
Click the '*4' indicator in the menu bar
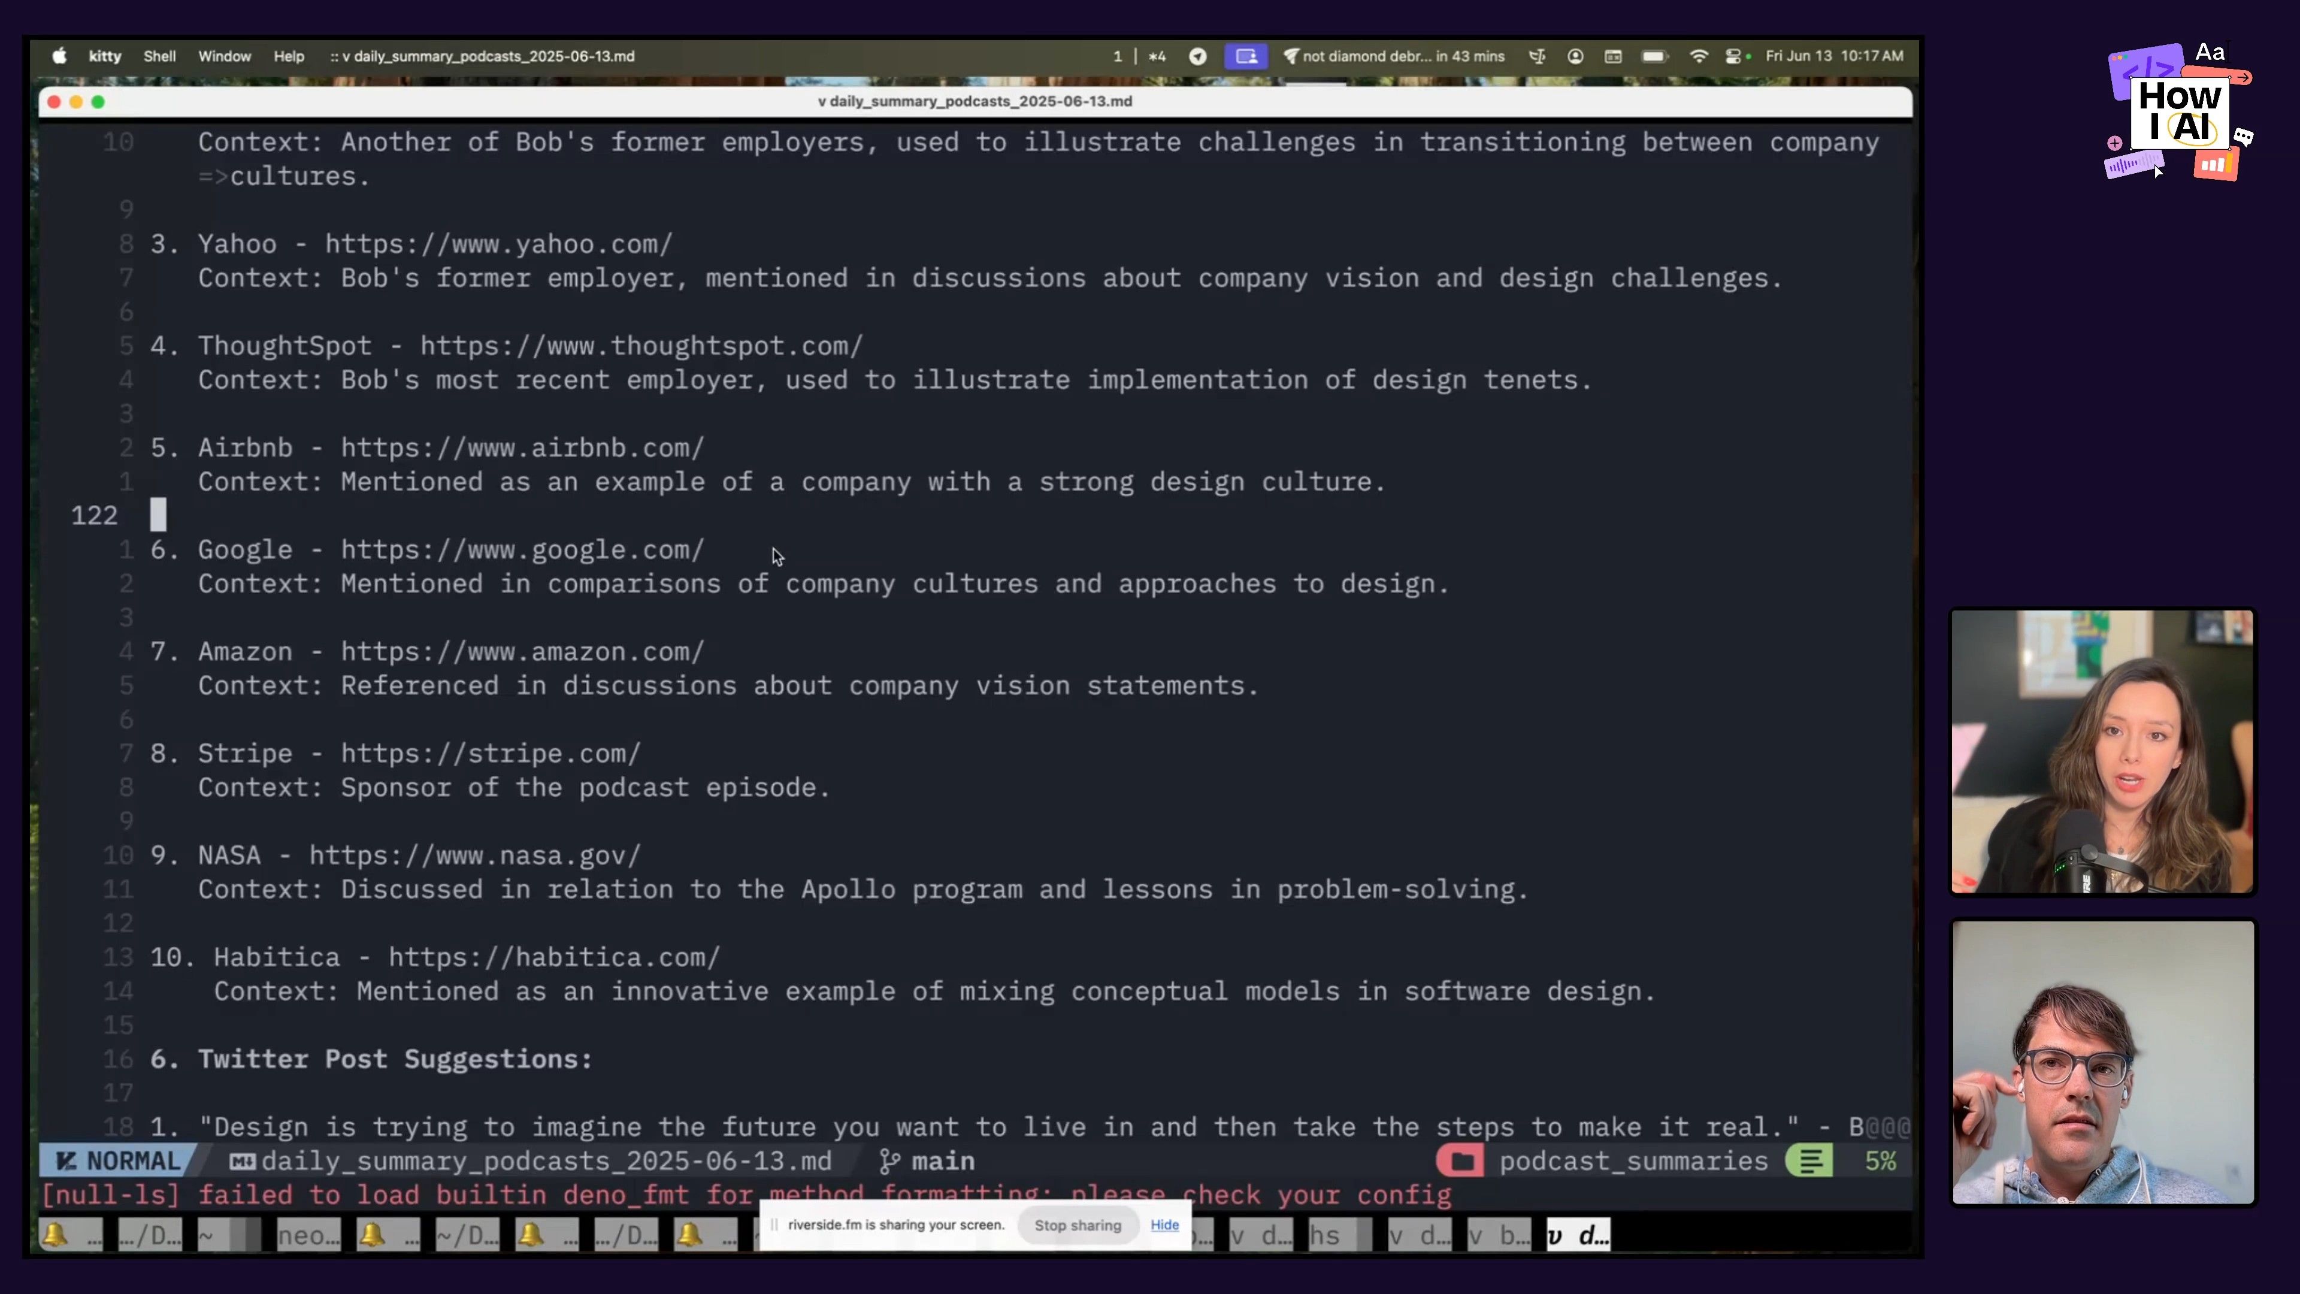click(x=1157, y=56)
